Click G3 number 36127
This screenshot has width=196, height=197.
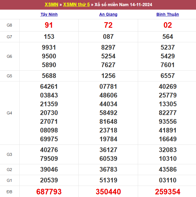point(108,150)
